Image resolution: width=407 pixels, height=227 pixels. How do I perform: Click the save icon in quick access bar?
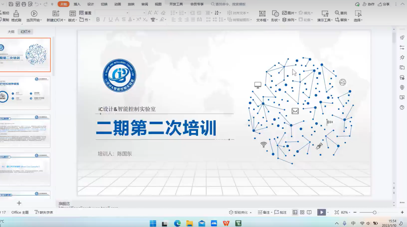click(x=11, y=4)
